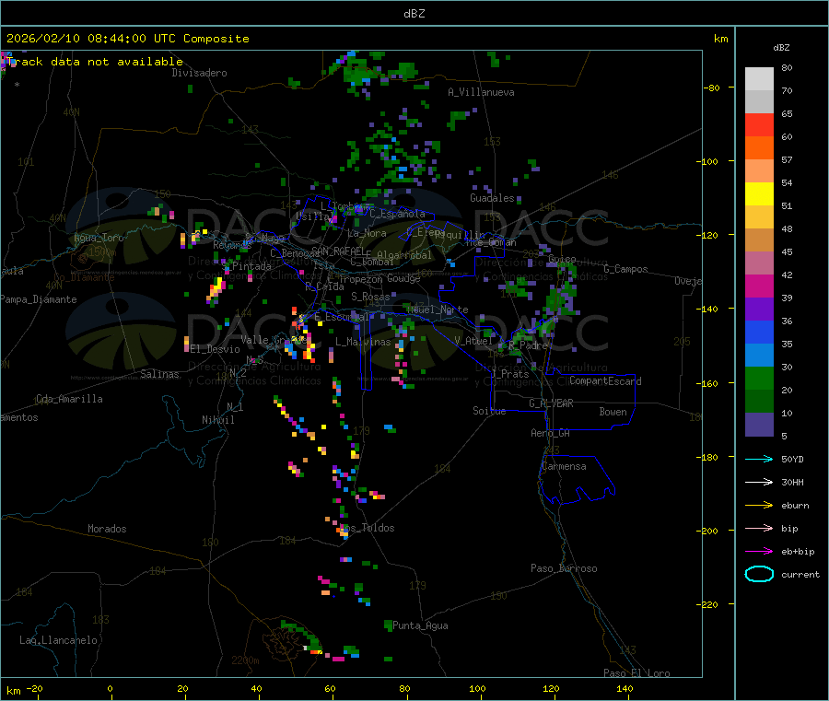Viewport: 829px width, 701px height.
Task: Click the SAN_RAFAEL city label
Action: click(x=338, y=251)
